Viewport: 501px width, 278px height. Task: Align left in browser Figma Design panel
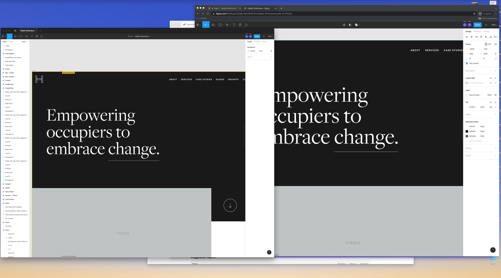[x=467, y=37]
